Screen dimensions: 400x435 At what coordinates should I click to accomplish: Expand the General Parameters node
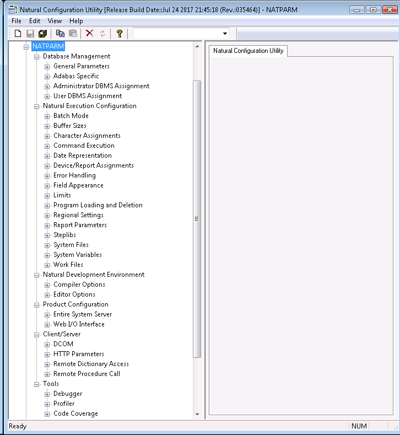47,67
